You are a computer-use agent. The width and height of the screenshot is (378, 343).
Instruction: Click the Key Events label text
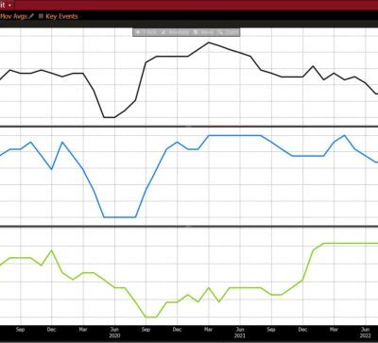61,16
